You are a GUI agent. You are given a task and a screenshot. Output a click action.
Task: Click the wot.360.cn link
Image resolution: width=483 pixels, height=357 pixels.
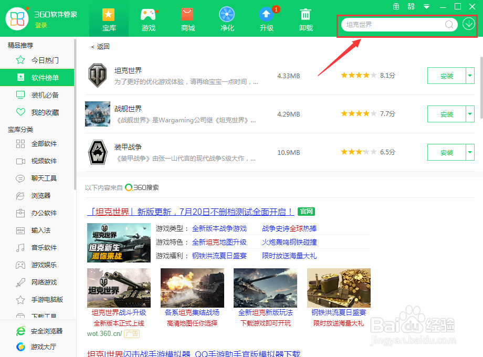point(104,333)
